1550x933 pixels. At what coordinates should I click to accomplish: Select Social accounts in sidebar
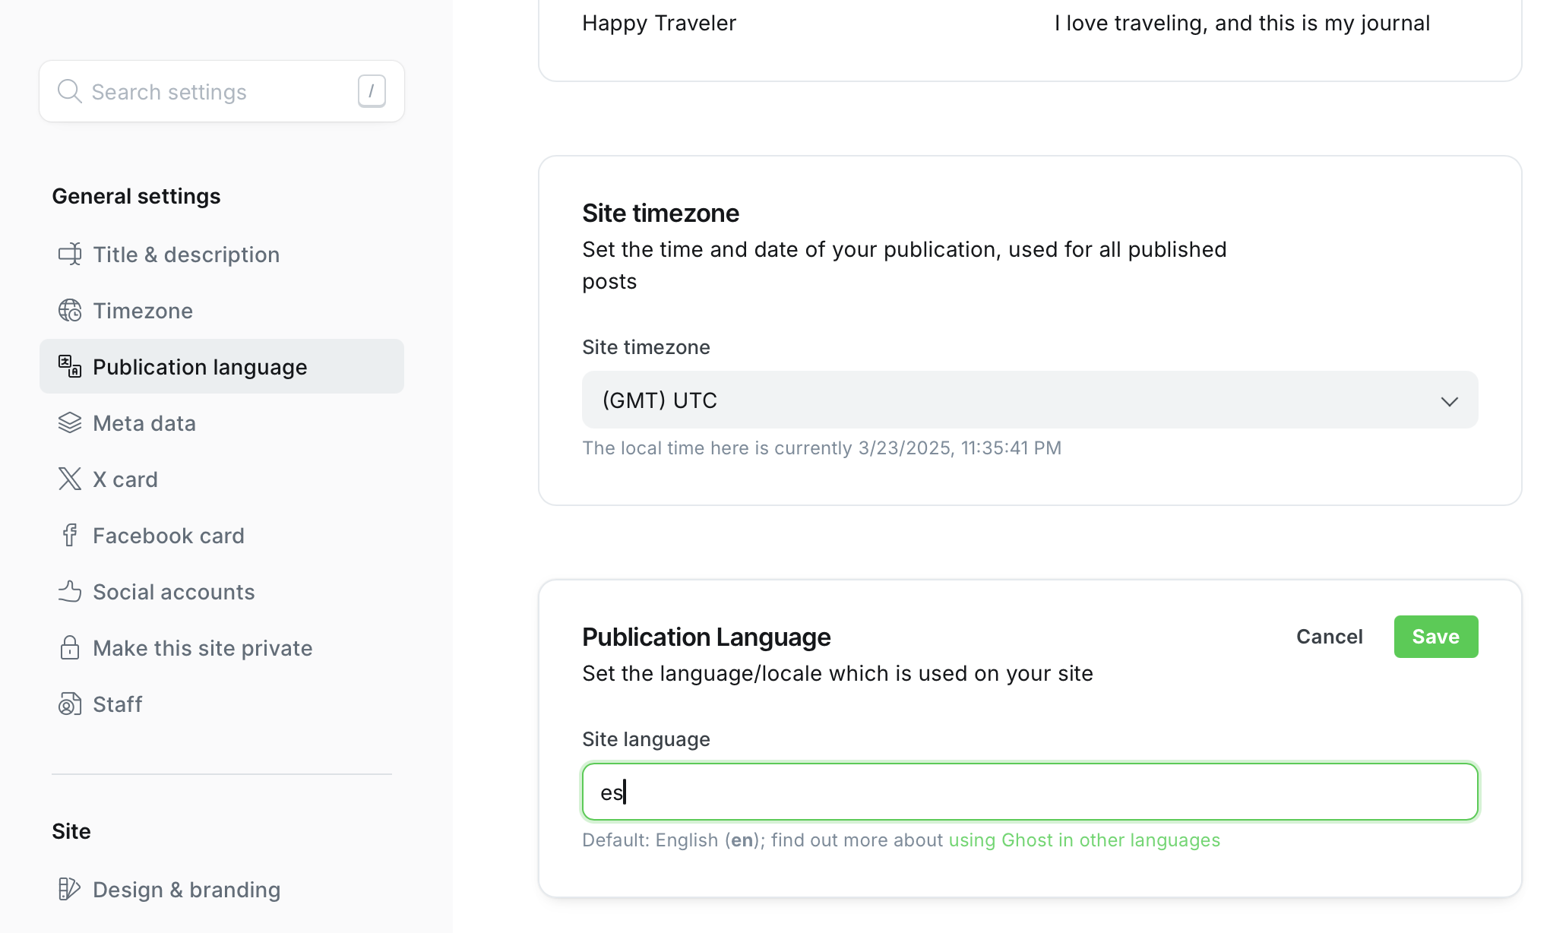click(173, 592)
